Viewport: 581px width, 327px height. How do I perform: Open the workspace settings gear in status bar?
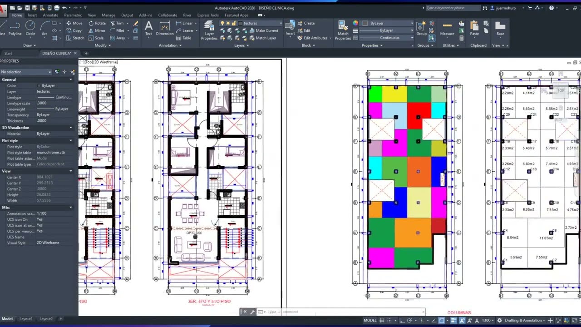(499, 320)
